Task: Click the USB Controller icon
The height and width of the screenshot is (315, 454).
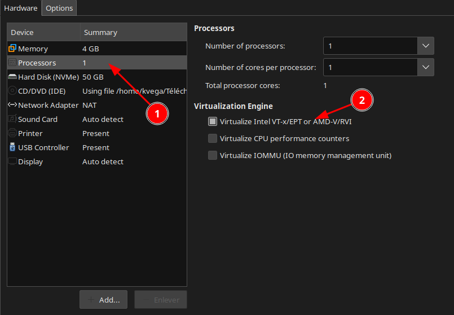Action: point(12,147)
